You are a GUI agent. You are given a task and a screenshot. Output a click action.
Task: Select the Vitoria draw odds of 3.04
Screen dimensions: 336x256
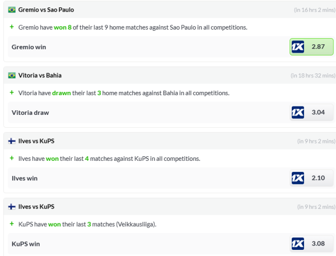318,112
